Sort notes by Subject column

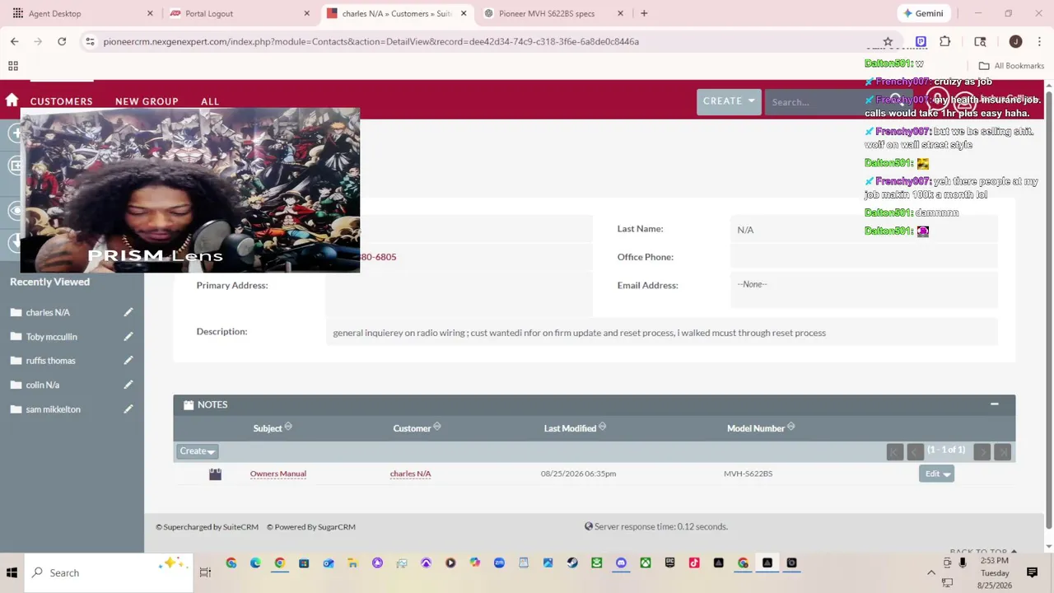pos(273,427)
